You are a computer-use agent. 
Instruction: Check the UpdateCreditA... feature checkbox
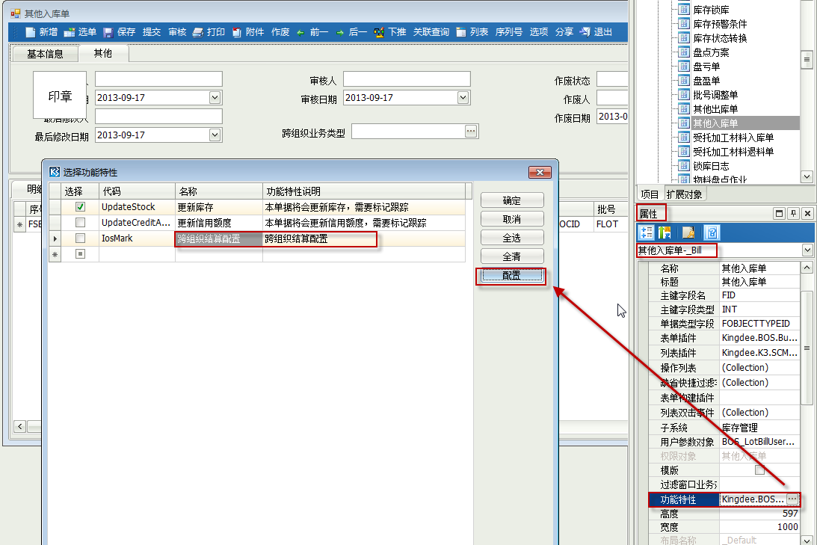80,223
